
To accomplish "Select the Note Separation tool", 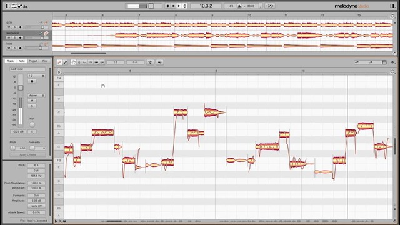I will tap(102, 62).
